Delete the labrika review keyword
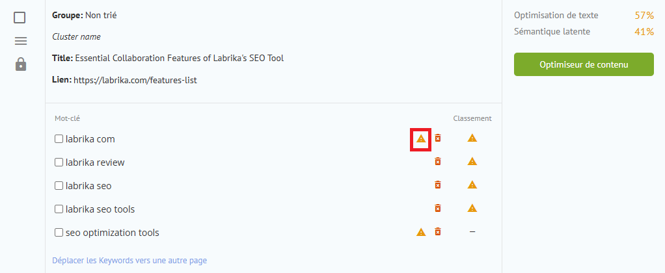The height and width of the screenshot is (273, 665). tap(438, 161)
